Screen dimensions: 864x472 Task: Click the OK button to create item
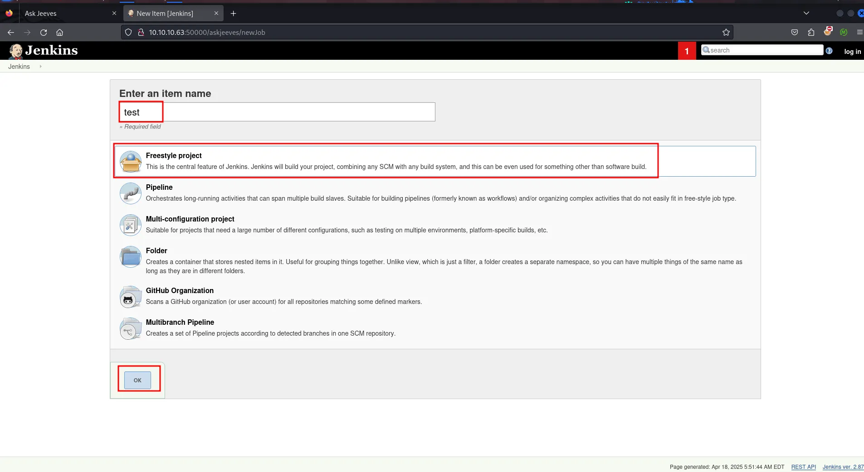coord(137,380)
